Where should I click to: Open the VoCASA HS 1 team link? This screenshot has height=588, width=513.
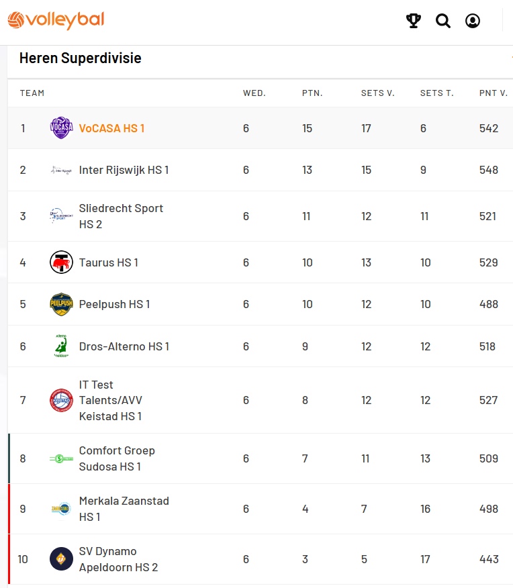tap(111, 128)
